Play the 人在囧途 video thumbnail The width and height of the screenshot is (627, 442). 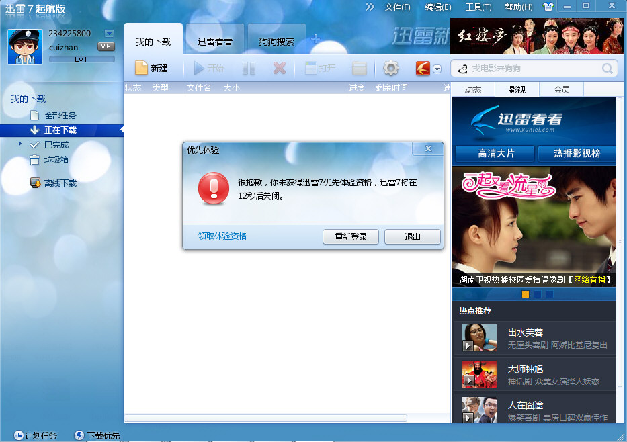pyautogui.click(x=479, y=410)
